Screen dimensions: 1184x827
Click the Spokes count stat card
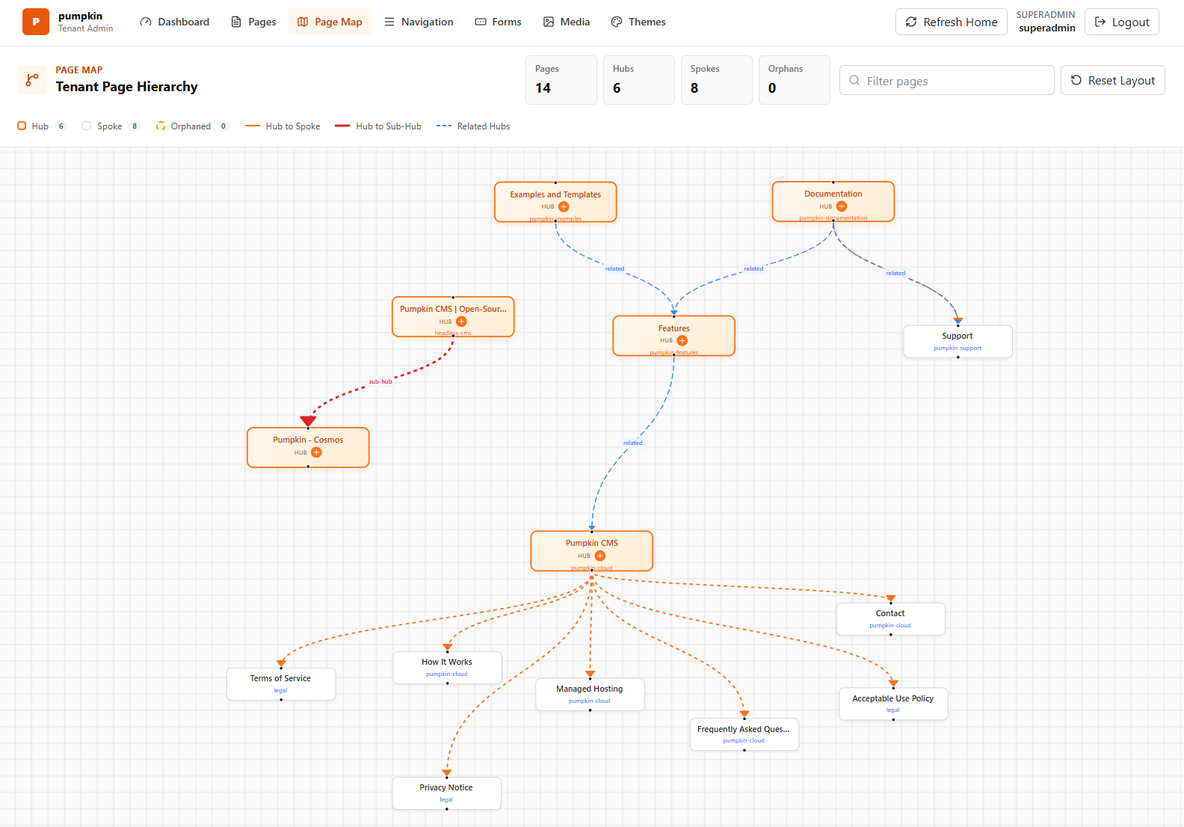717,80
